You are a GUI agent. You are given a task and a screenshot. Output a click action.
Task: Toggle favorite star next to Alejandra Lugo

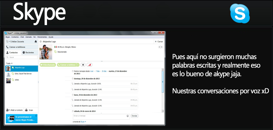click(x=40, y=42)
